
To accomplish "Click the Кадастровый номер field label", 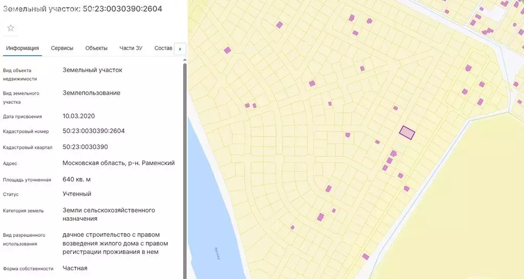I will coord(26,131).
